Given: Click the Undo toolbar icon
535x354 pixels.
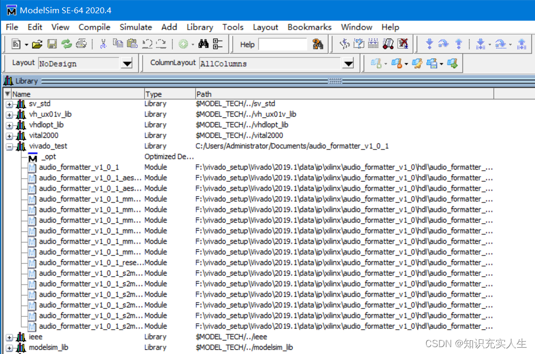Looking at the screenshot, I should pyautogui.click(x=147, y=44).
